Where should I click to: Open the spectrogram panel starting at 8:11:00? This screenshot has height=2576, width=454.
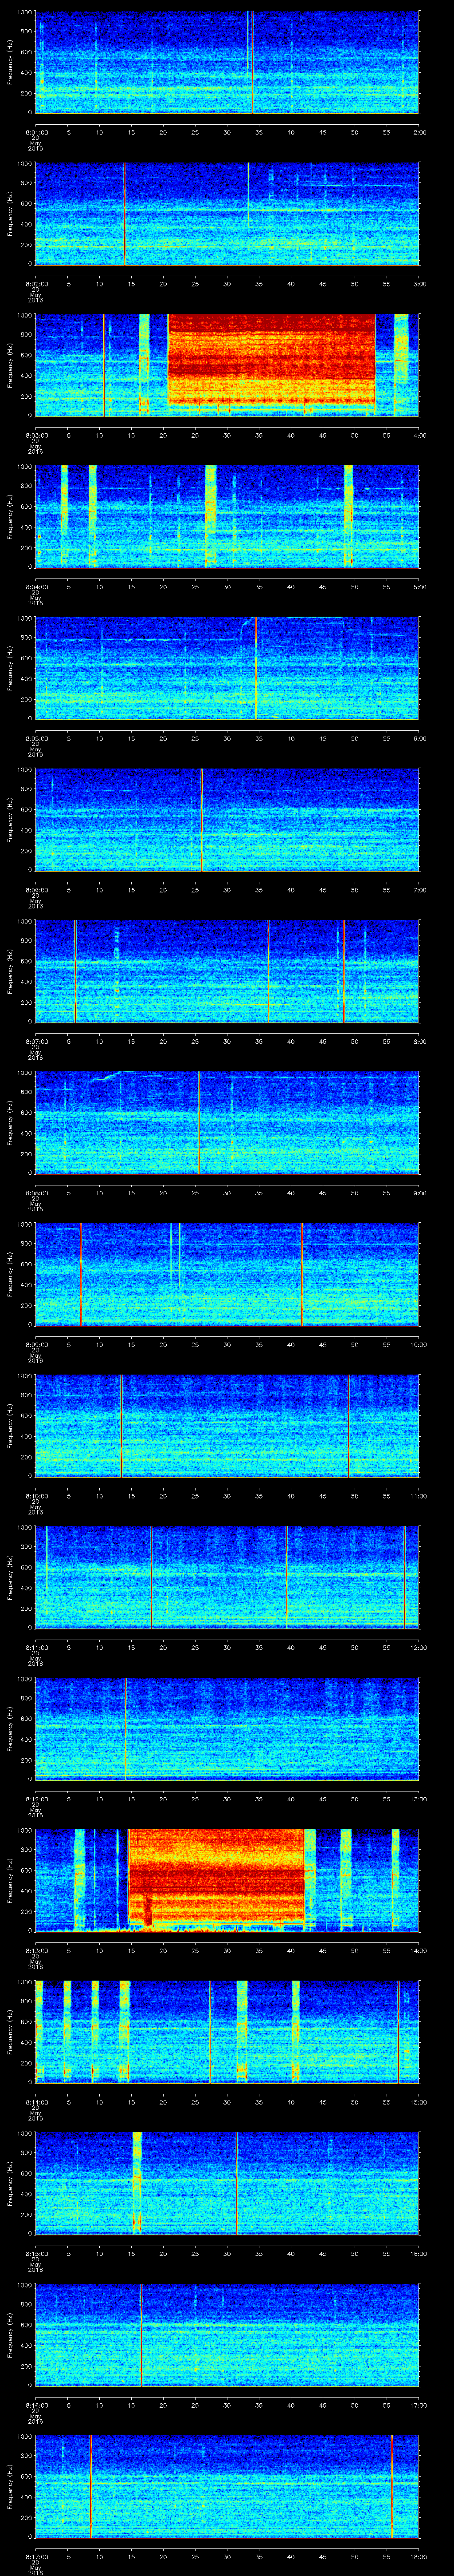coord(227,1576)
